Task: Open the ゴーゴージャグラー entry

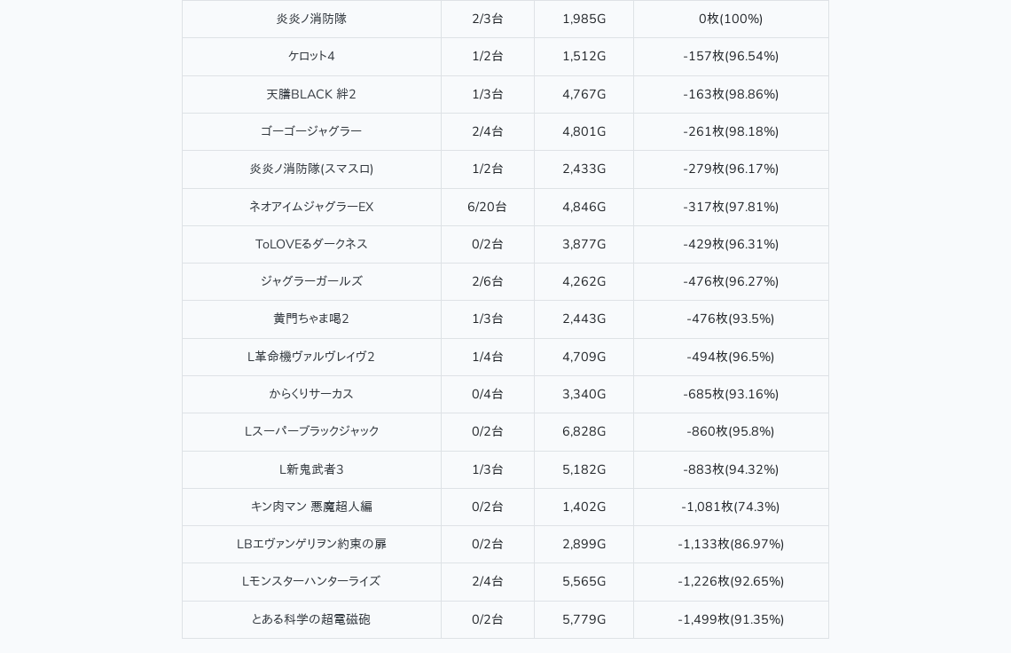Action: point(311,131)
